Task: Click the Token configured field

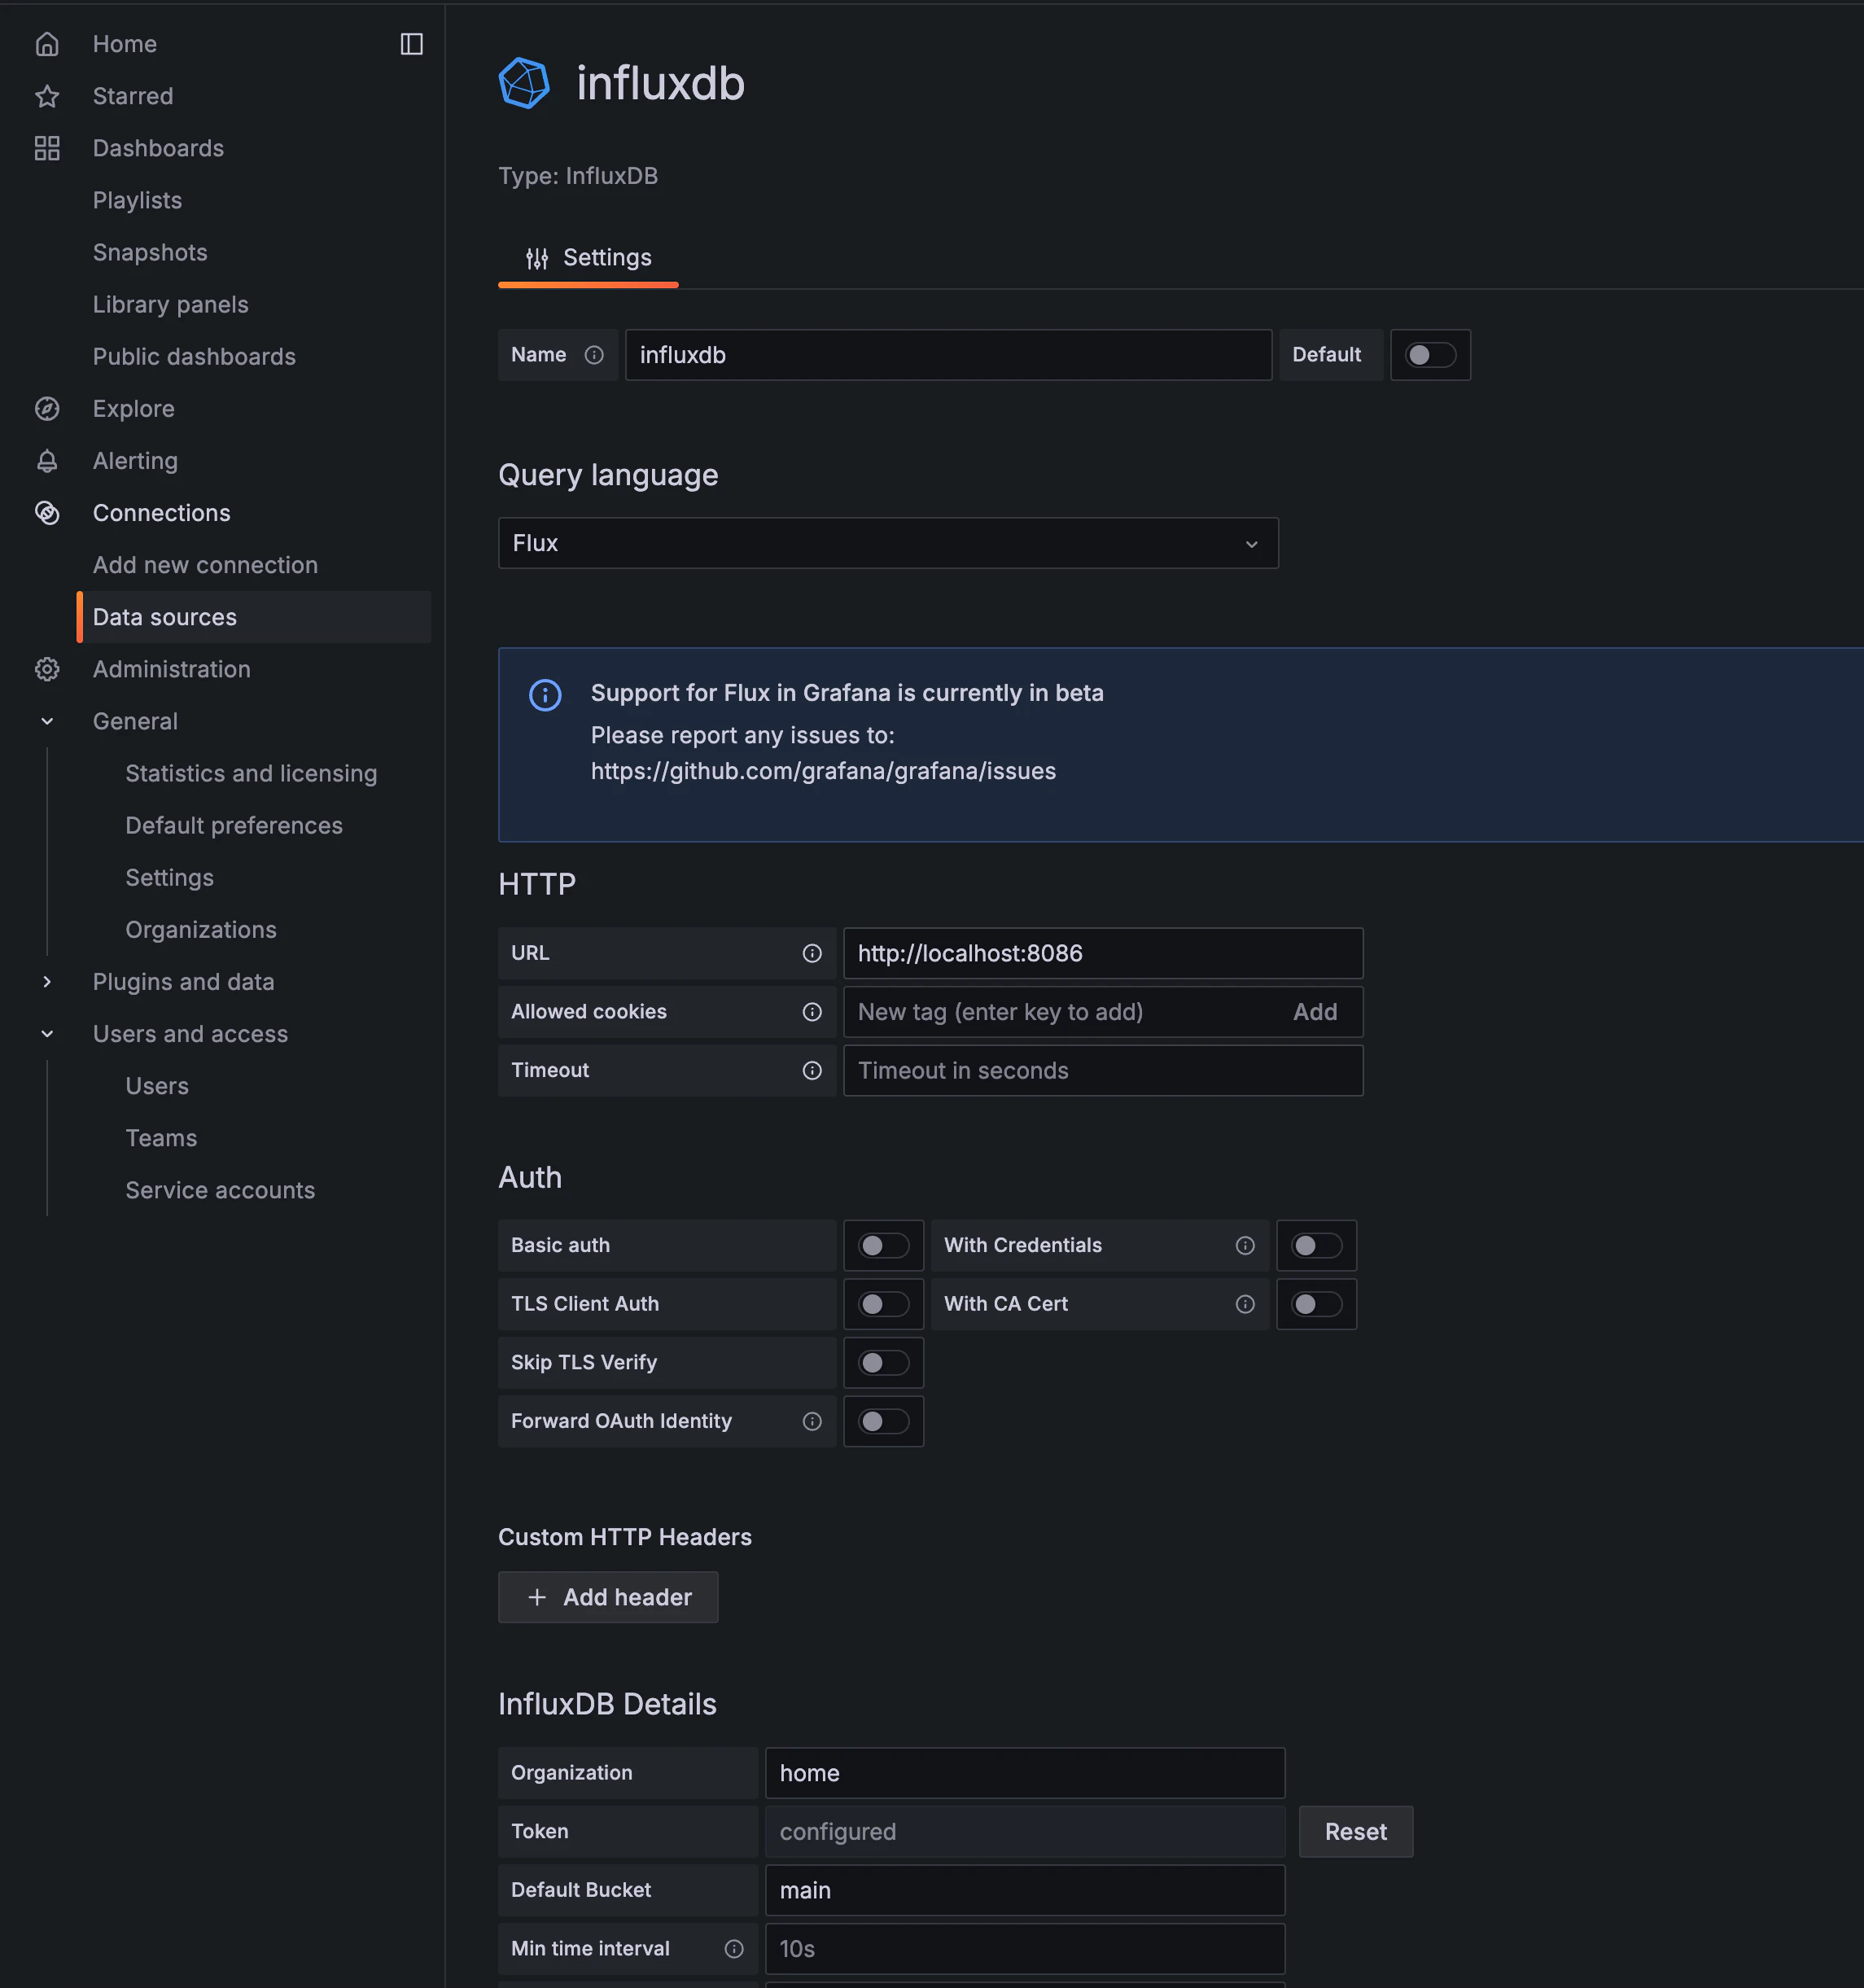Action: pyautogui.click(x=1025, y=1832)
